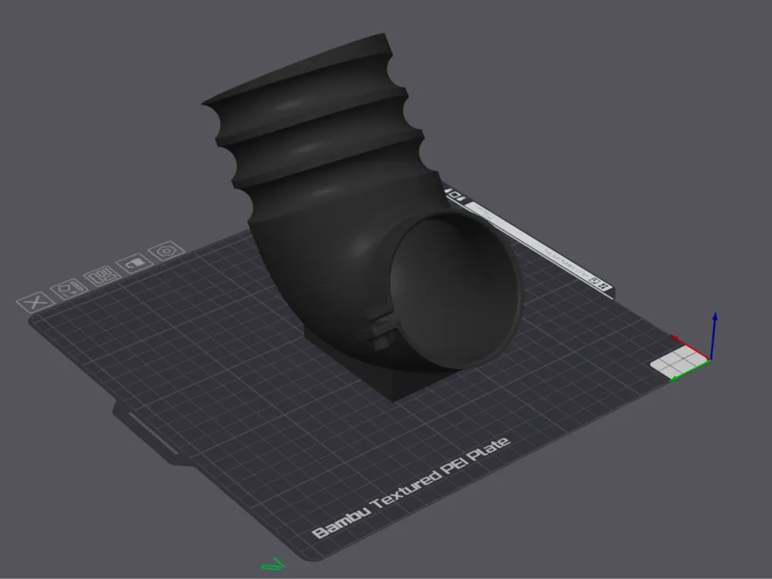This screenshot has width=772, height=579.
Task: Toggle the plate lock icon
Action: pyautogui.click(x=134, y=263)
